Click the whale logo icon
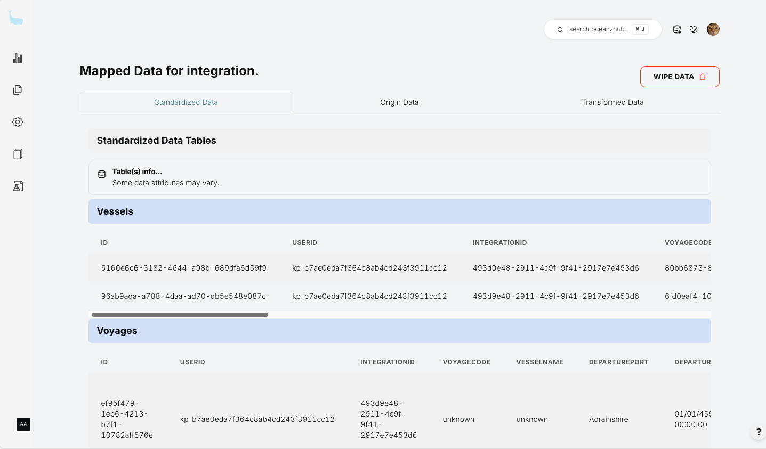Screen dimensions: 766x449 pos(15,18)
